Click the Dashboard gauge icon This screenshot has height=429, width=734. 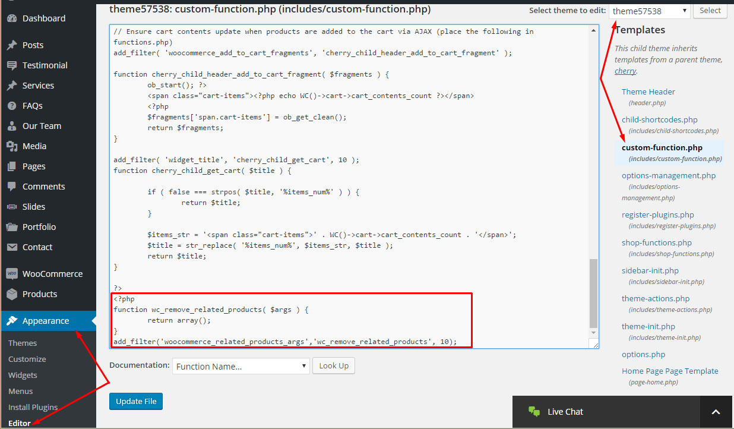click(x=11, y=18)
